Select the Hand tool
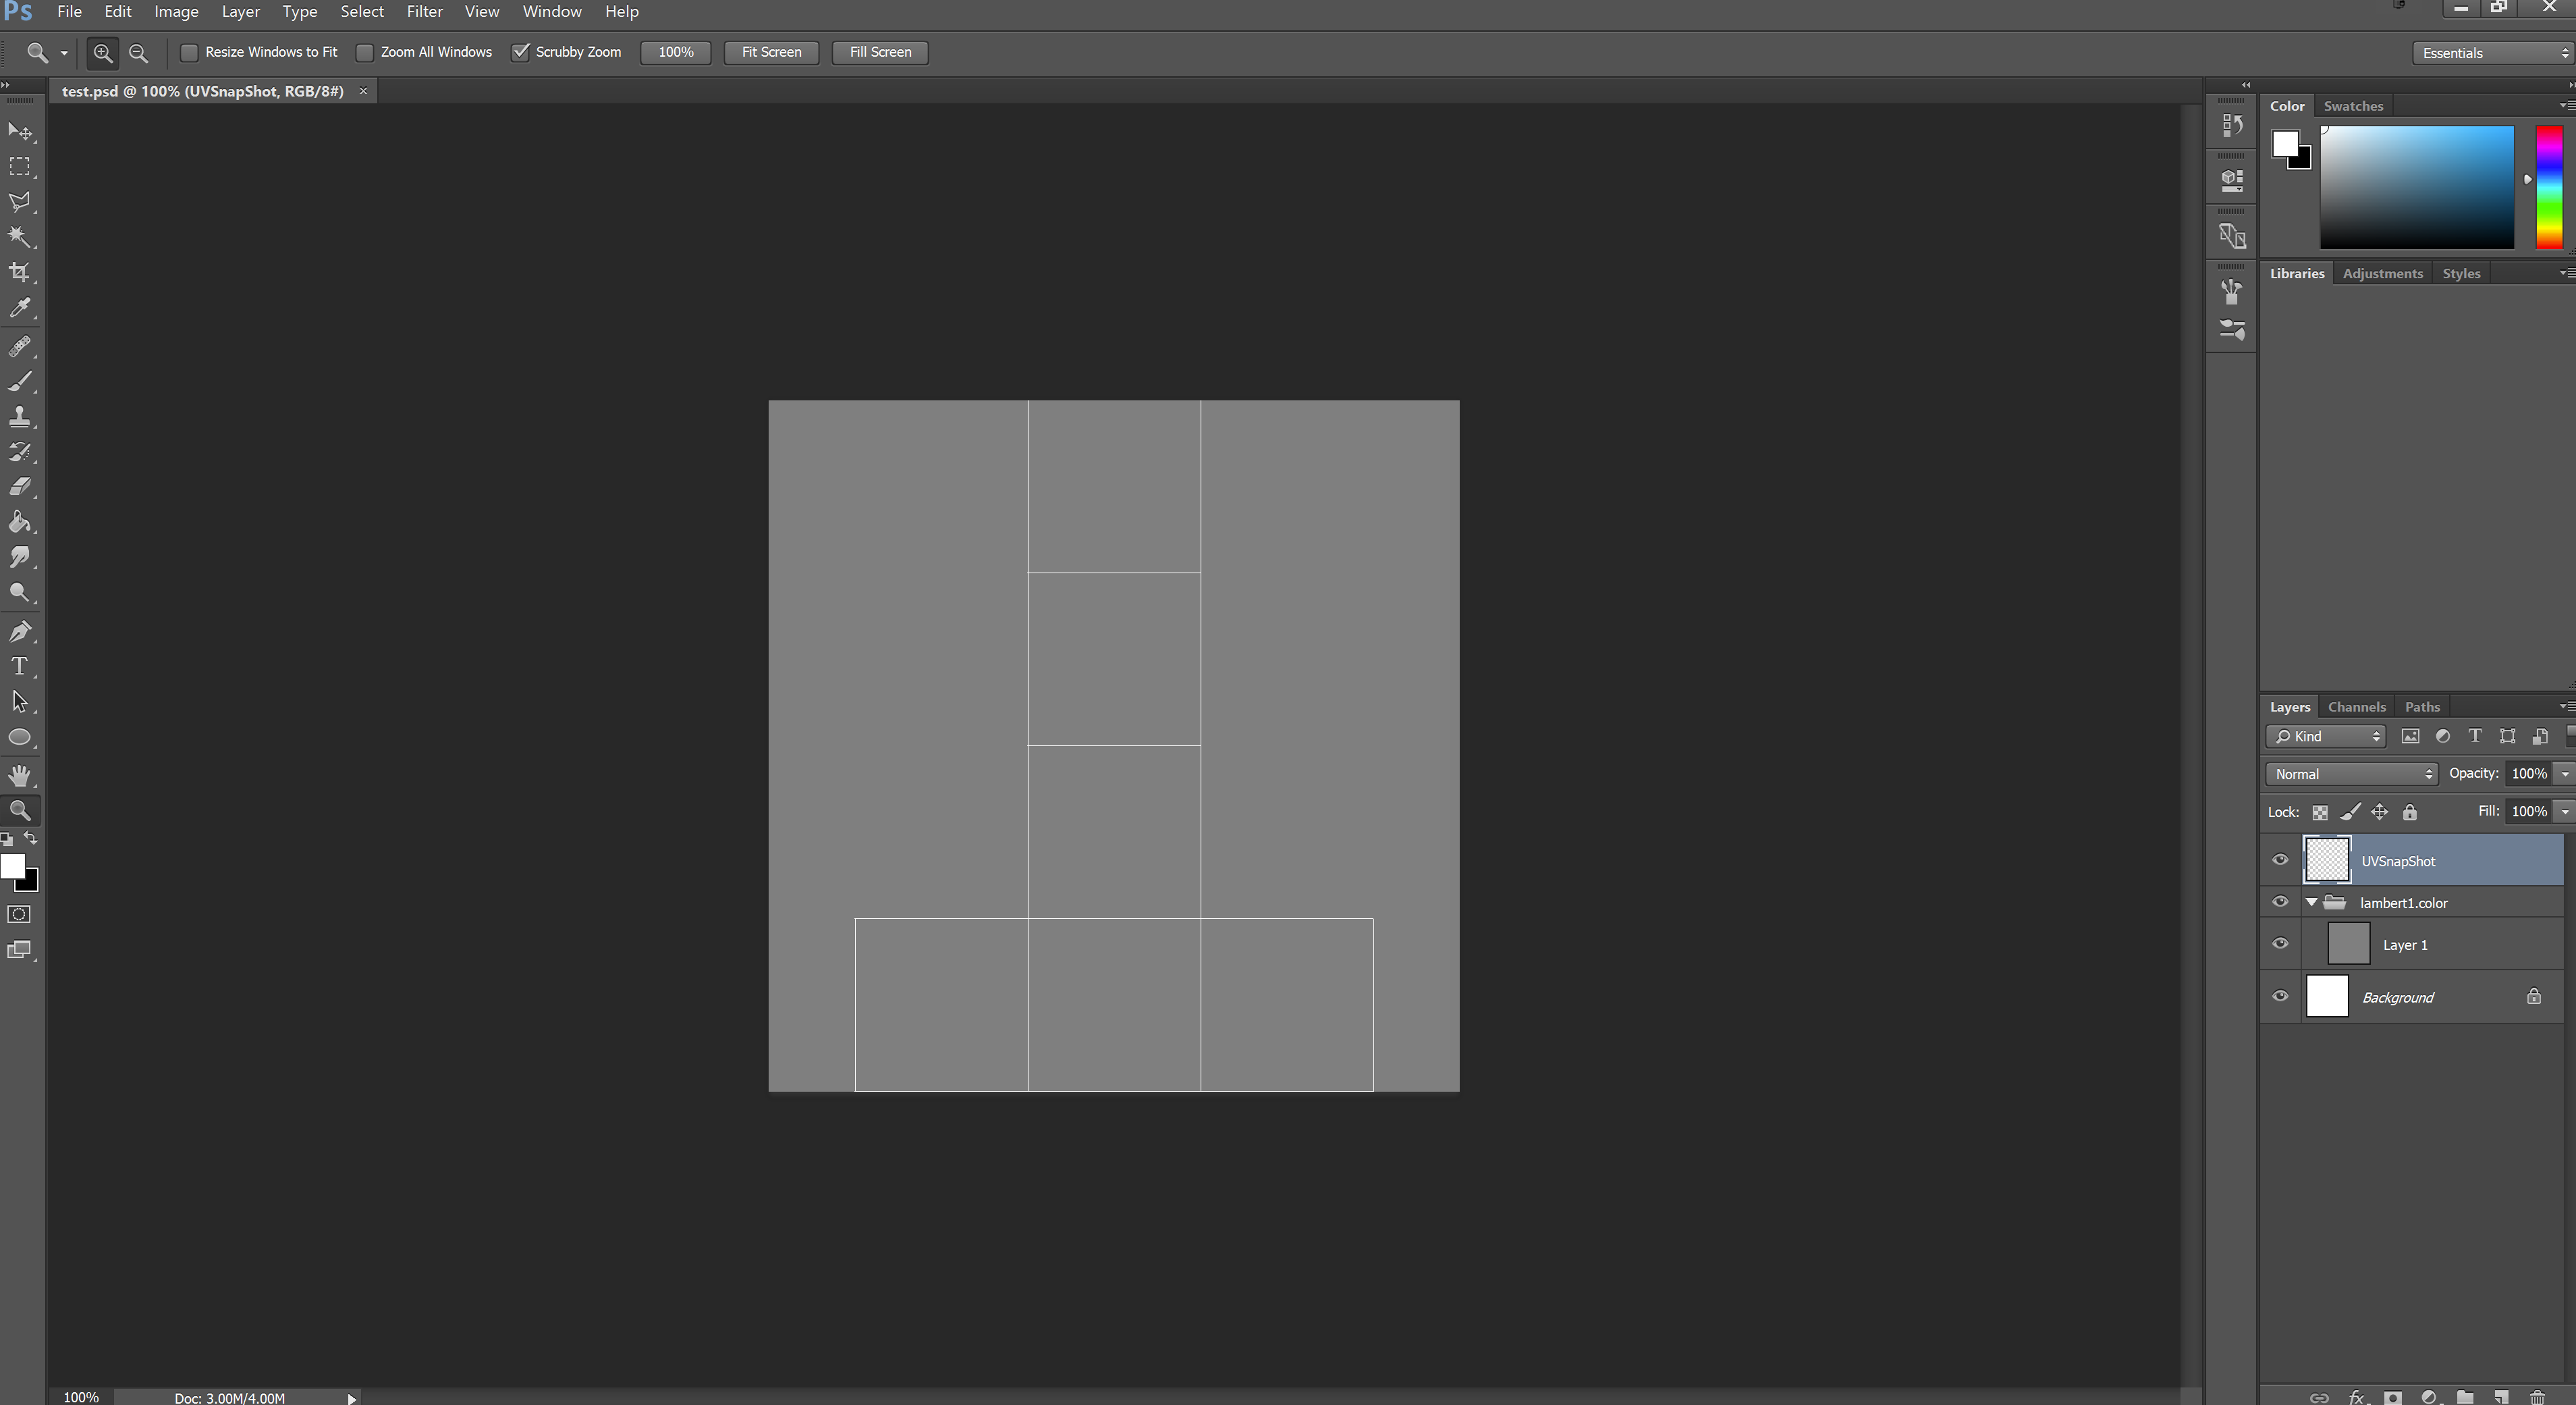 point(19,776)
